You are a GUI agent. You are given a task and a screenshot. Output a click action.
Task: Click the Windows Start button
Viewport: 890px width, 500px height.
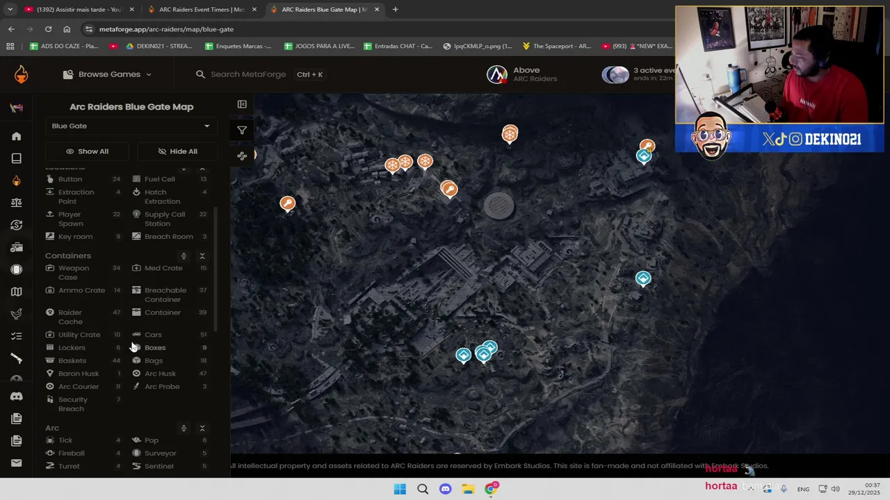pyautogui.click(x=400, y=489)
